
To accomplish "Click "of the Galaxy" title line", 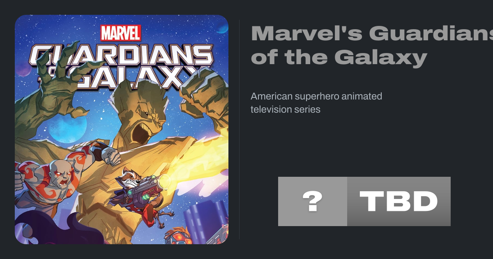I will point(339,57).
